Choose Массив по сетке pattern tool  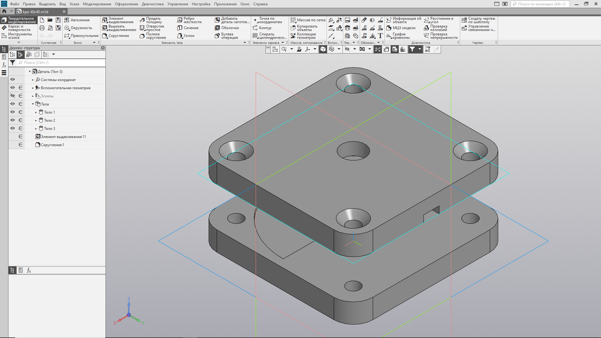[x=308, y=20]
